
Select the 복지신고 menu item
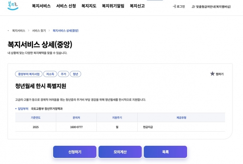click(137, 6)
